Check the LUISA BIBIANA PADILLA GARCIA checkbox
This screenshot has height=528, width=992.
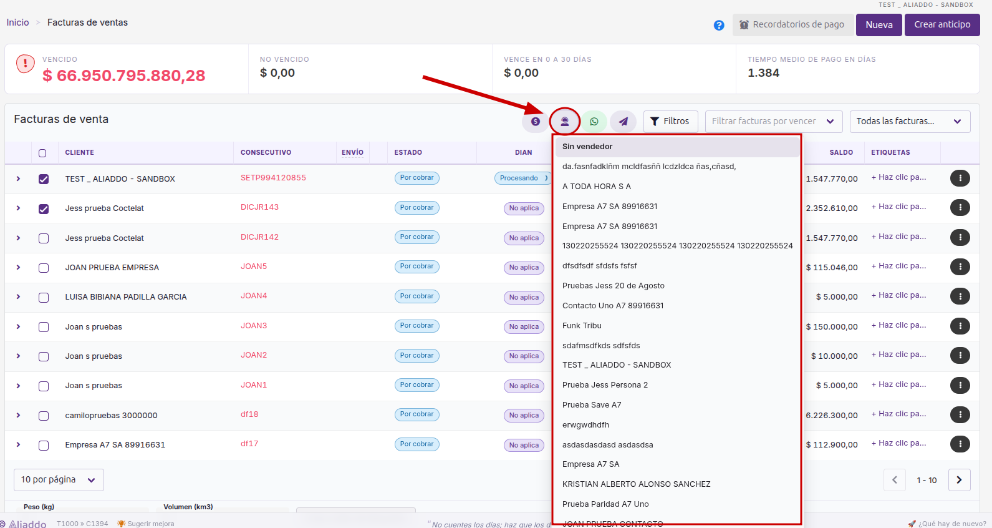(x=44, y=298)
